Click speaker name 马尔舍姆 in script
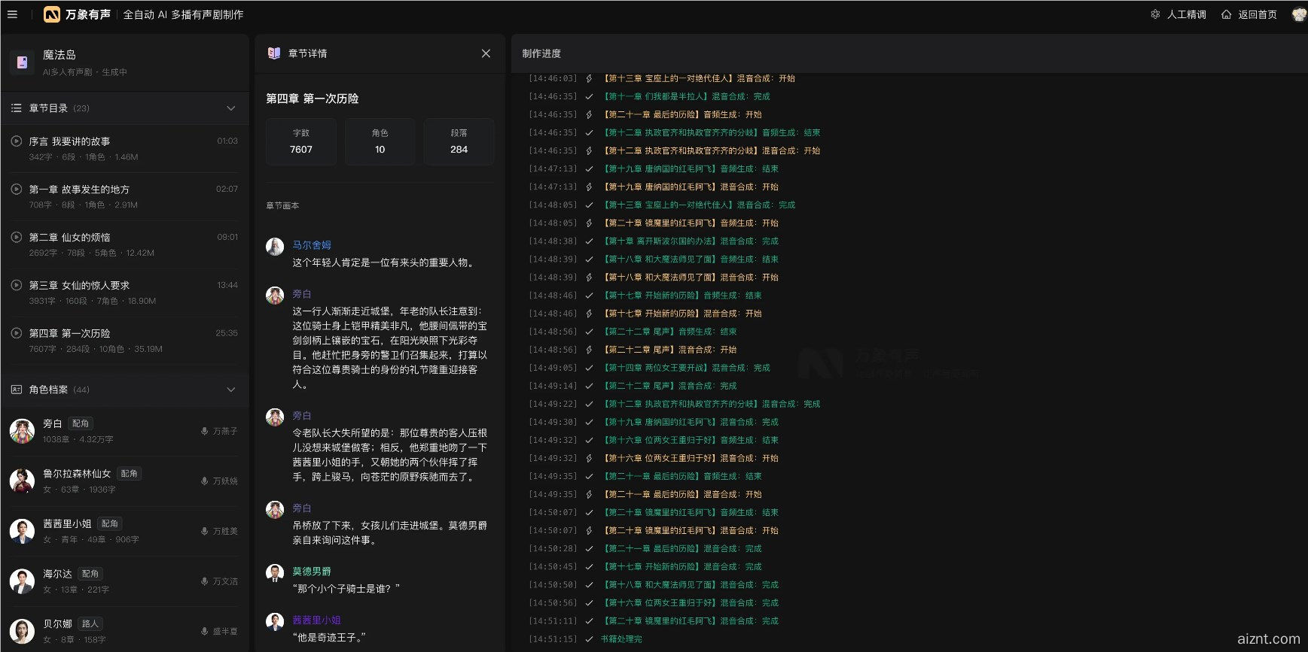The width and height of the screenshot is (1308, 652). pos(312,245)
